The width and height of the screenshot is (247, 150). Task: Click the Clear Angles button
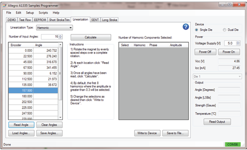[x=49, y=125]
